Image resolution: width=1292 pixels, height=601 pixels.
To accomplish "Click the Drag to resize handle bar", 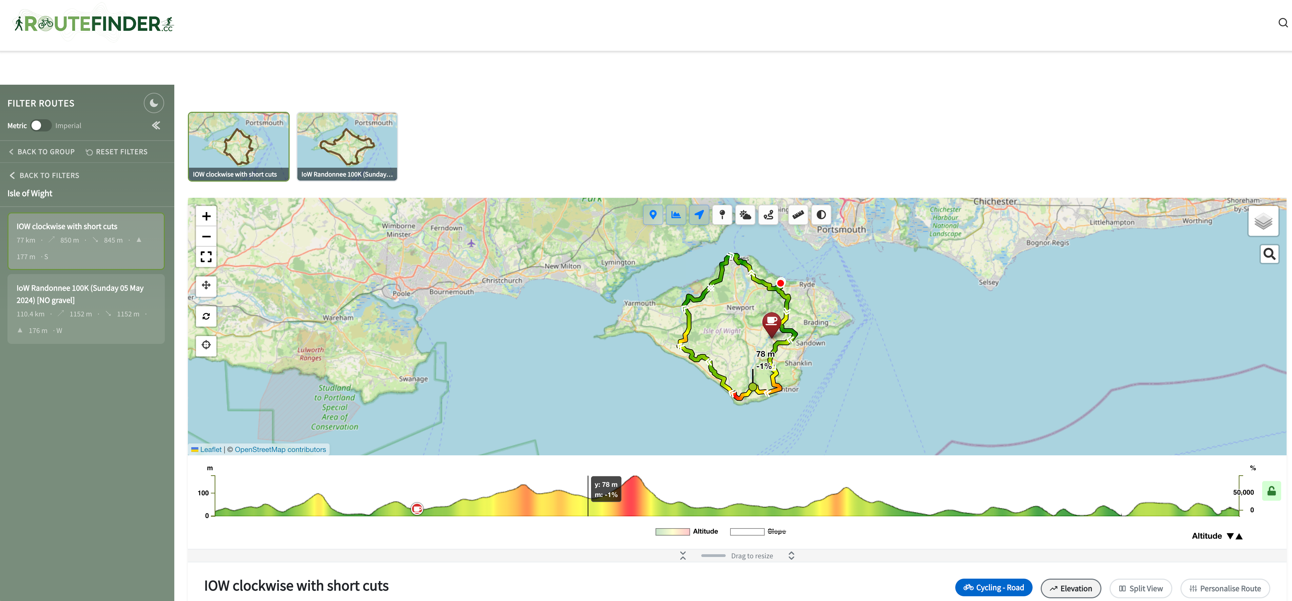I will (x=713, y=555).
